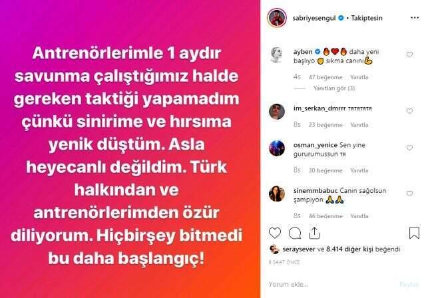The width and height of the screenshot is (426, 298).
Task: Open the Takiptesin following status menu
Action: 367,18
